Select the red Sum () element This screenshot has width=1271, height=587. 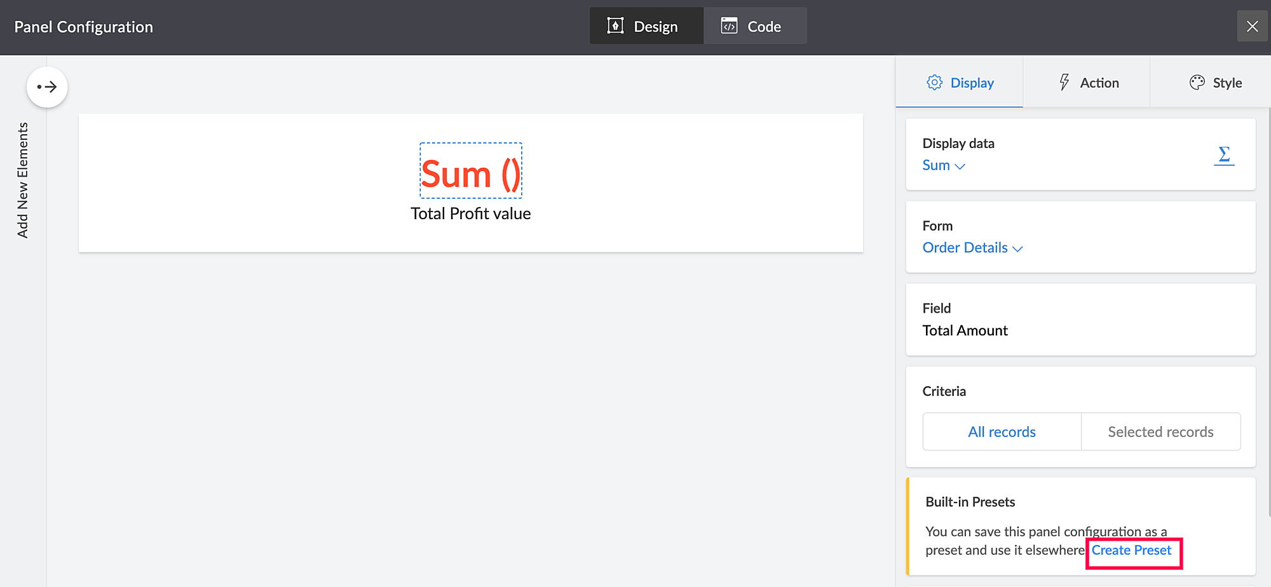[470, 173]
